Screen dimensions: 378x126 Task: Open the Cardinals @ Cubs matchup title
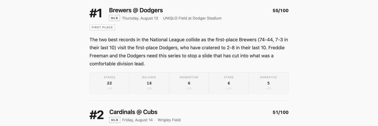[x=133, y=112]
